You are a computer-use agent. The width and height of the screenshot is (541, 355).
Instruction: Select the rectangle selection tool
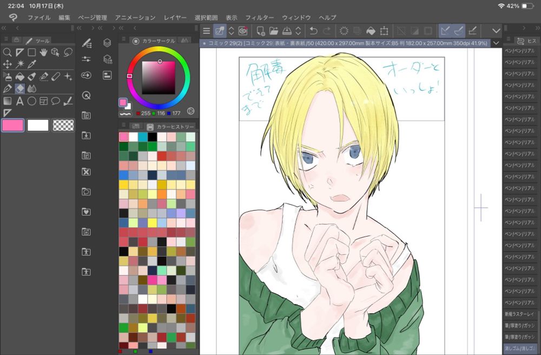32,52
